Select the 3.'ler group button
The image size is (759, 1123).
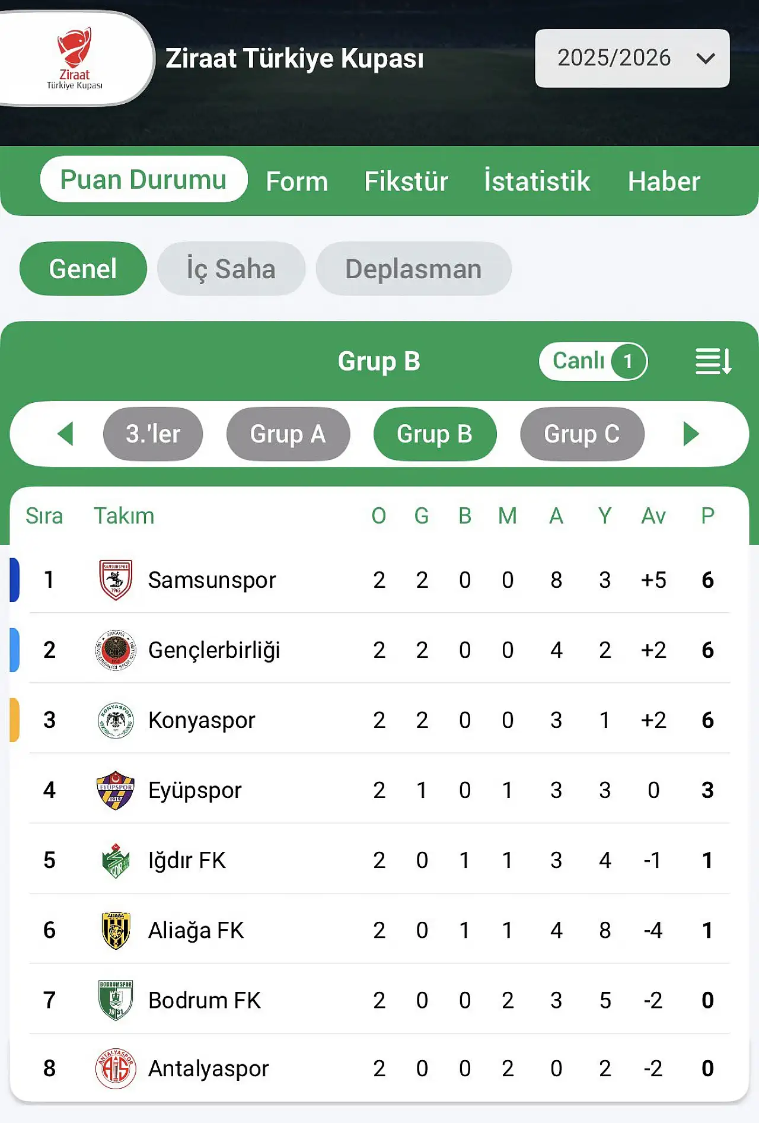[x=153, y=434]
